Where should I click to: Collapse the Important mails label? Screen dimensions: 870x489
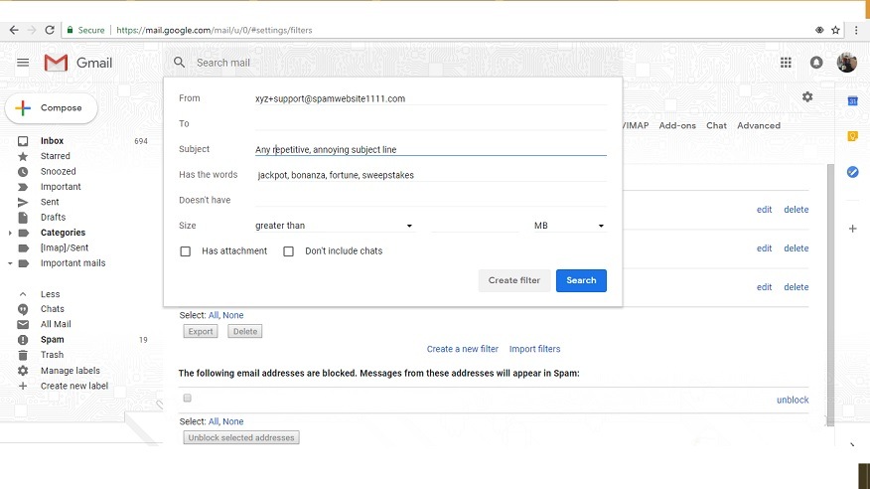[x=10, y=263]
